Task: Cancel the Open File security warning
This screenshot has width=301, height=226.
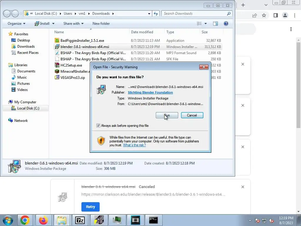Action: 192,115
